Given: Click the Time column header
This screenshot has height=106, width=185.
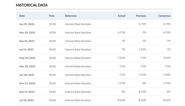Looking at the screenshot, I should [52, 16].
